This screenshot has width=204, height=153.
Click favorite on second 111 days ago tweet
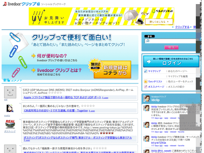(181, 132)
